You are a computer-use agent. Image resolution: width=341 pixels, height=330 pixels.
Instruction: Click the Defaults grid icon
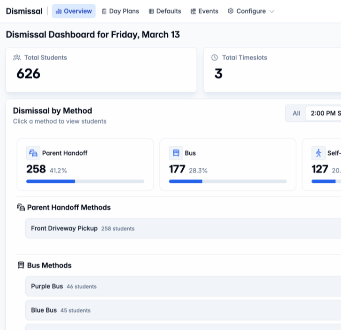coord(151,11)
